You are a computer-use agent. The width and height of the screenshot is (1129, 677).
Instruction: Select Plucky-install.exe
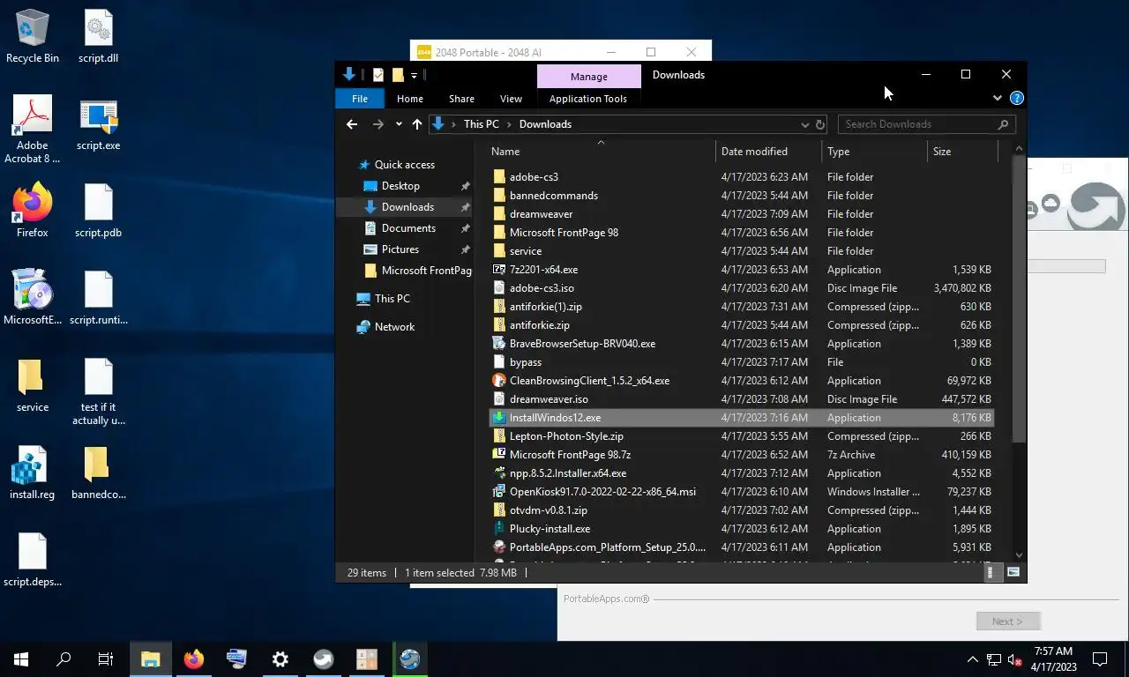point(741,529)
